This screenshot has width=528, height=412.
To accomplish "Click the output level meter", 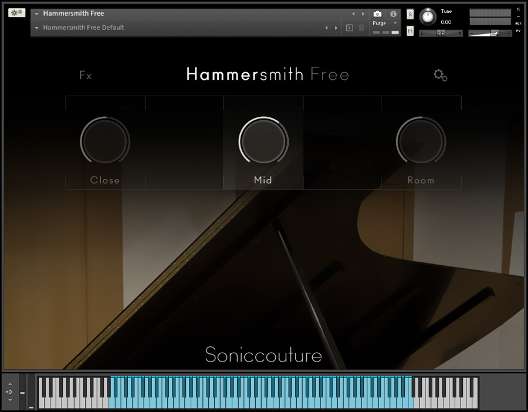I will coord(490,17).
